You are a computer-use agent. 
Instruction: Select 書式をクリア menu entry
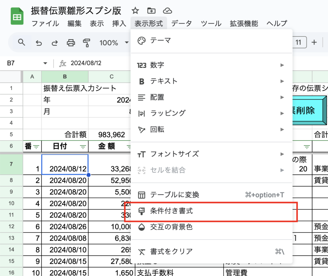point(211,252)
